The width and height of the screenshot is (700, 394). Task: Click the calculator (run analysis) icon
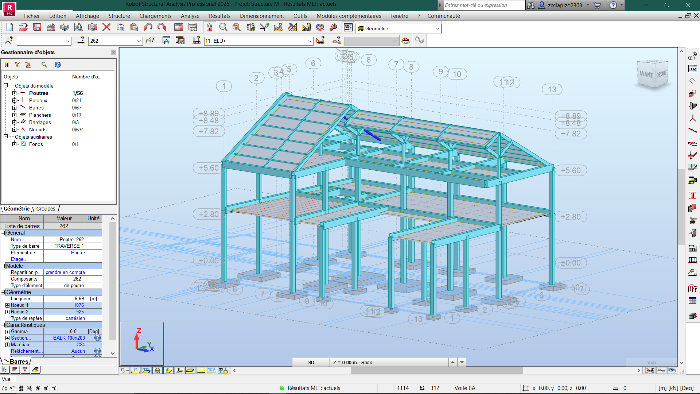[179, 27]
